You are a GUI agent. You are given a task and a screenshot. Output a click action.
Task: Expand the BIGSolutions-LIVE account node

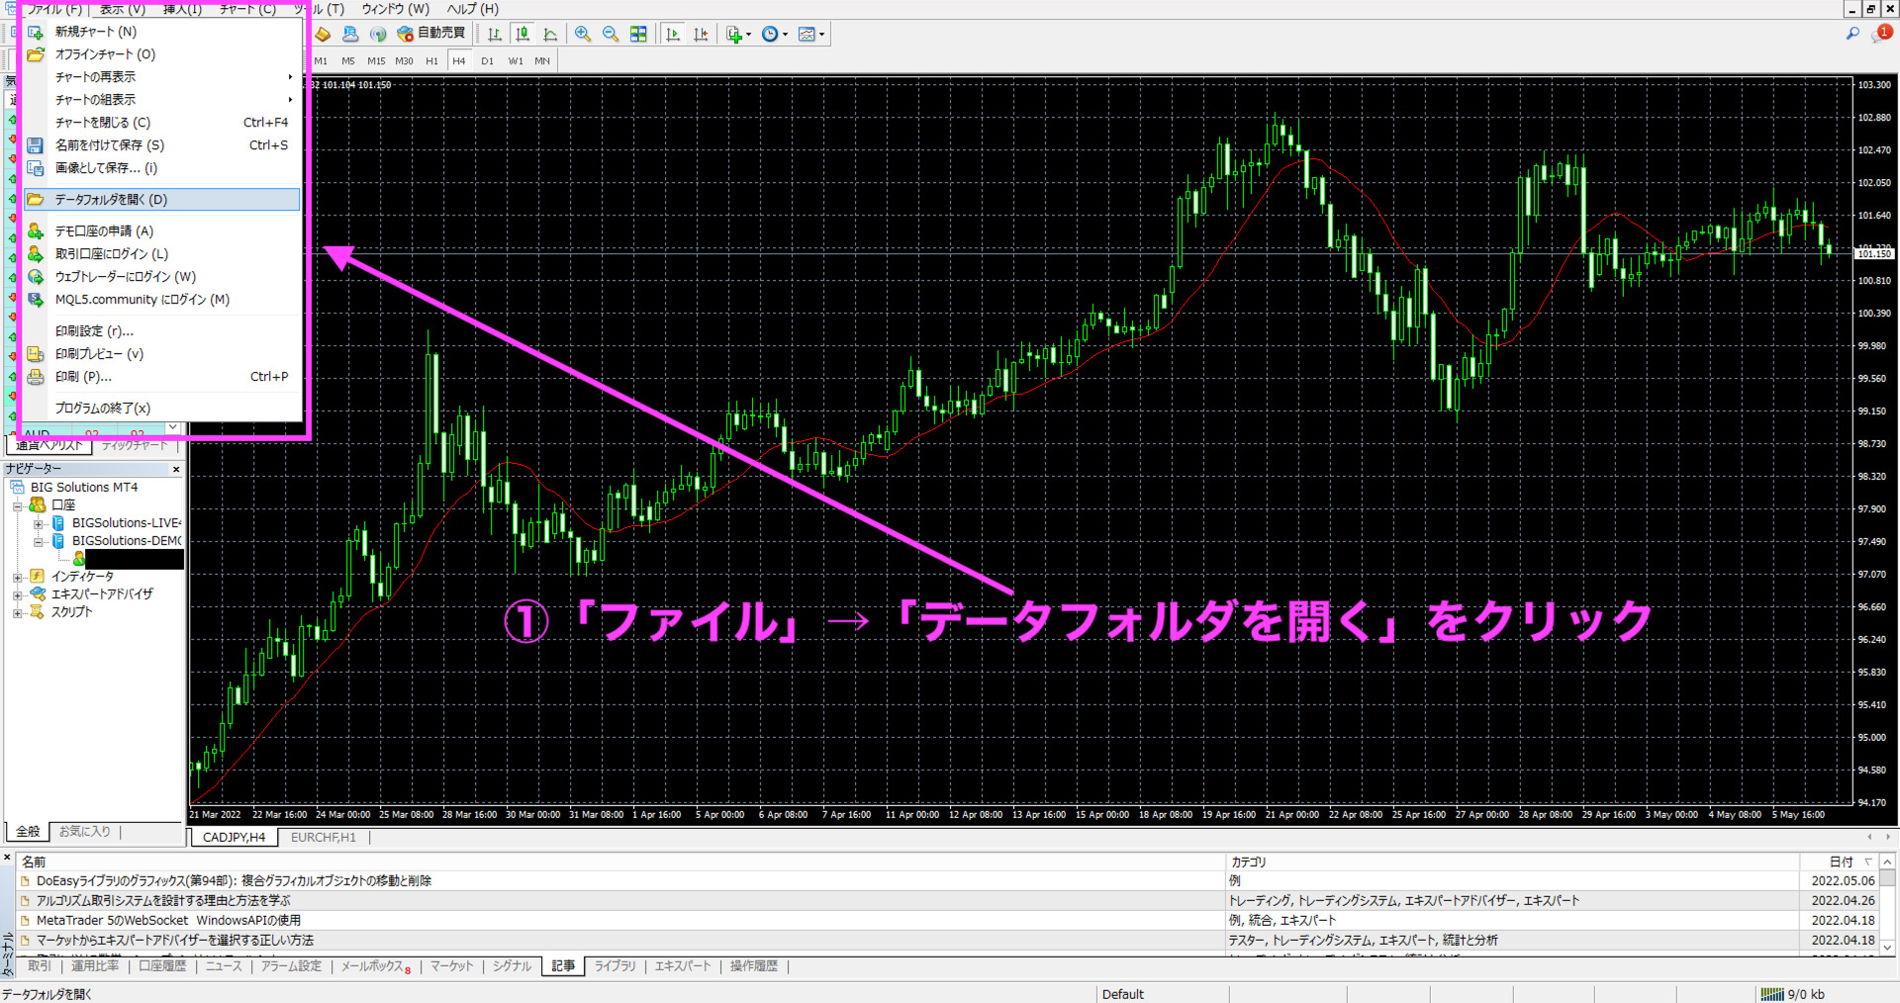click(39, 523)
